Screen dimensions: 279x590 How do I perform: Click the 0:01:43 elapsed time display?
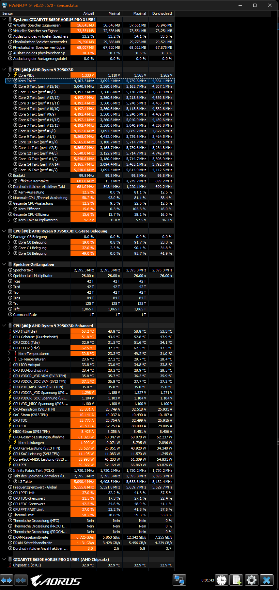coord(208,580)
